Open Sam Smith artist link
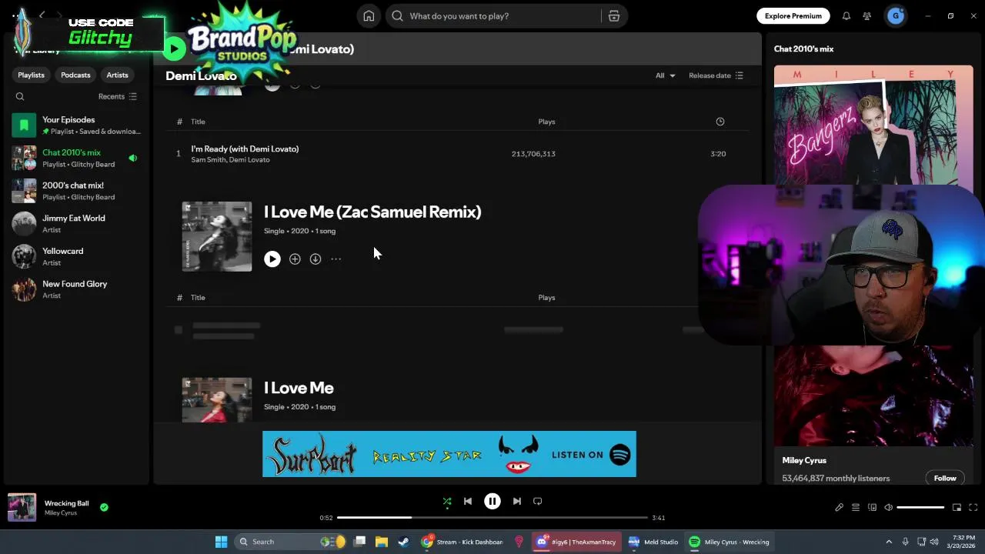 pos(208,160)
